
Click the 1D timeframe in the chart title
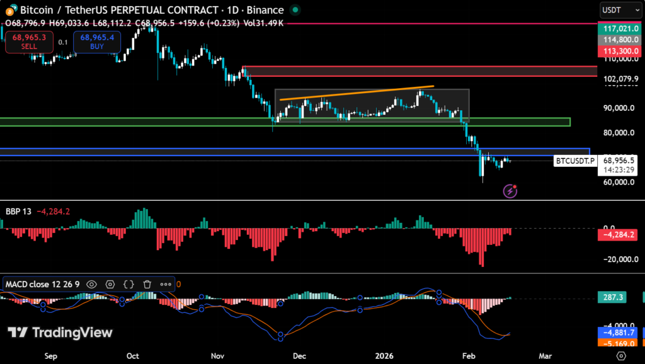[234, 10]
